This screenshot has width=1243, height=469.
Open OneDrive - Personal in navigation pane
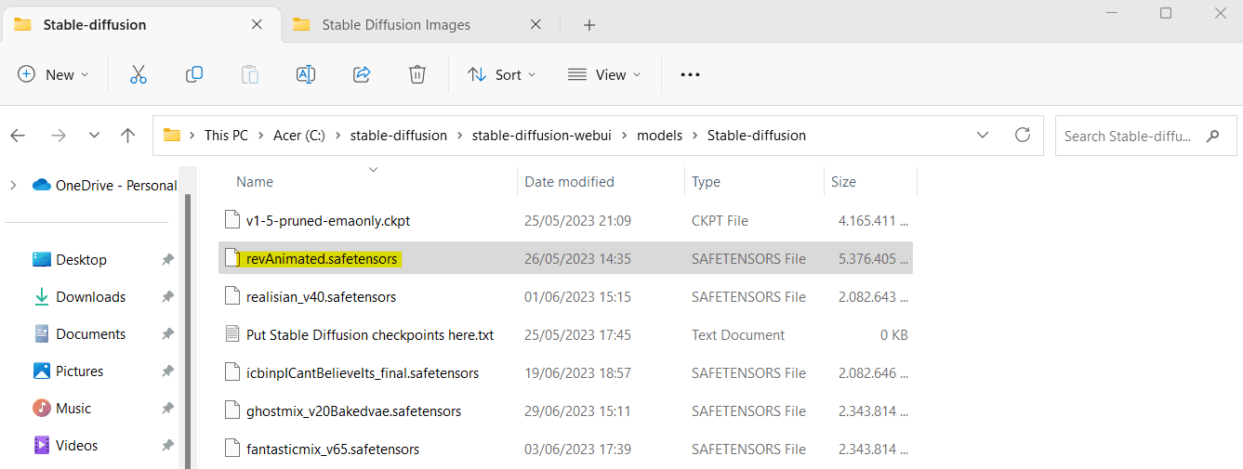[116, 185]
